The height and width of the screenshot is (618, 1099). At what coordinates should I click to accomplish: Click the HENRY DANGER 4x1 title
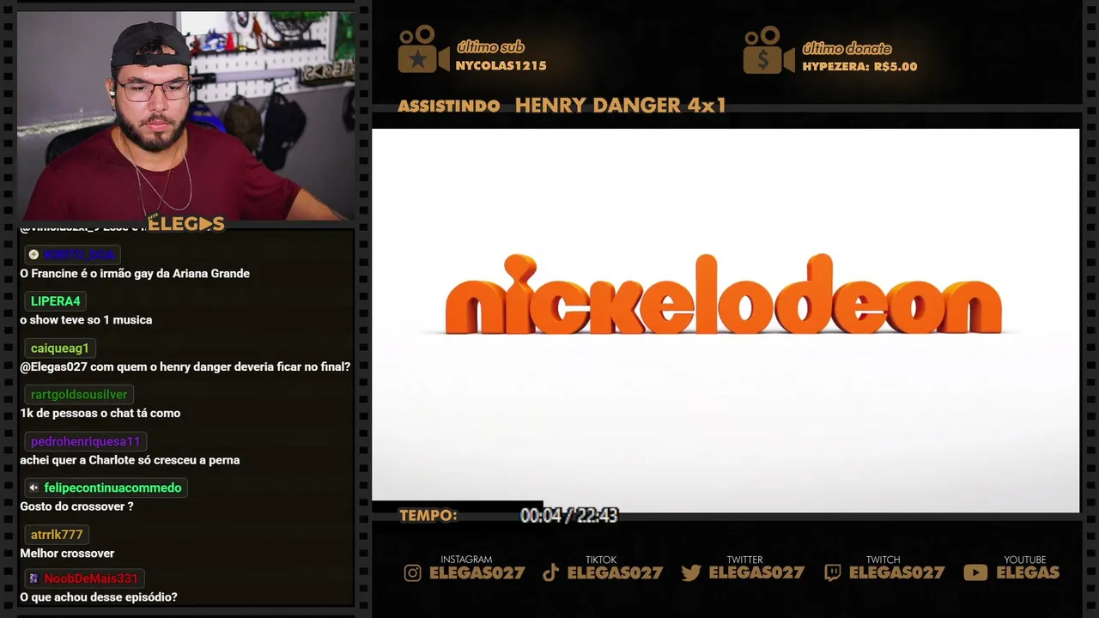coord(621,106)
